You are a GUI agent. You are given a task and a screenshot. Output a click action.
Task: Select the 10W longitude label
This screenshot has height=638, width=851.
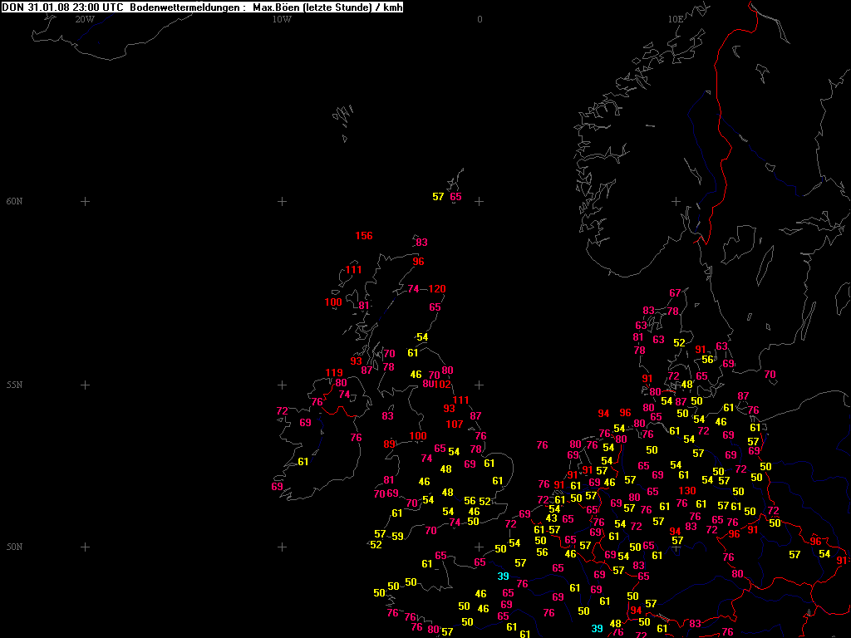pyautogui.click(x=282, y=18)
